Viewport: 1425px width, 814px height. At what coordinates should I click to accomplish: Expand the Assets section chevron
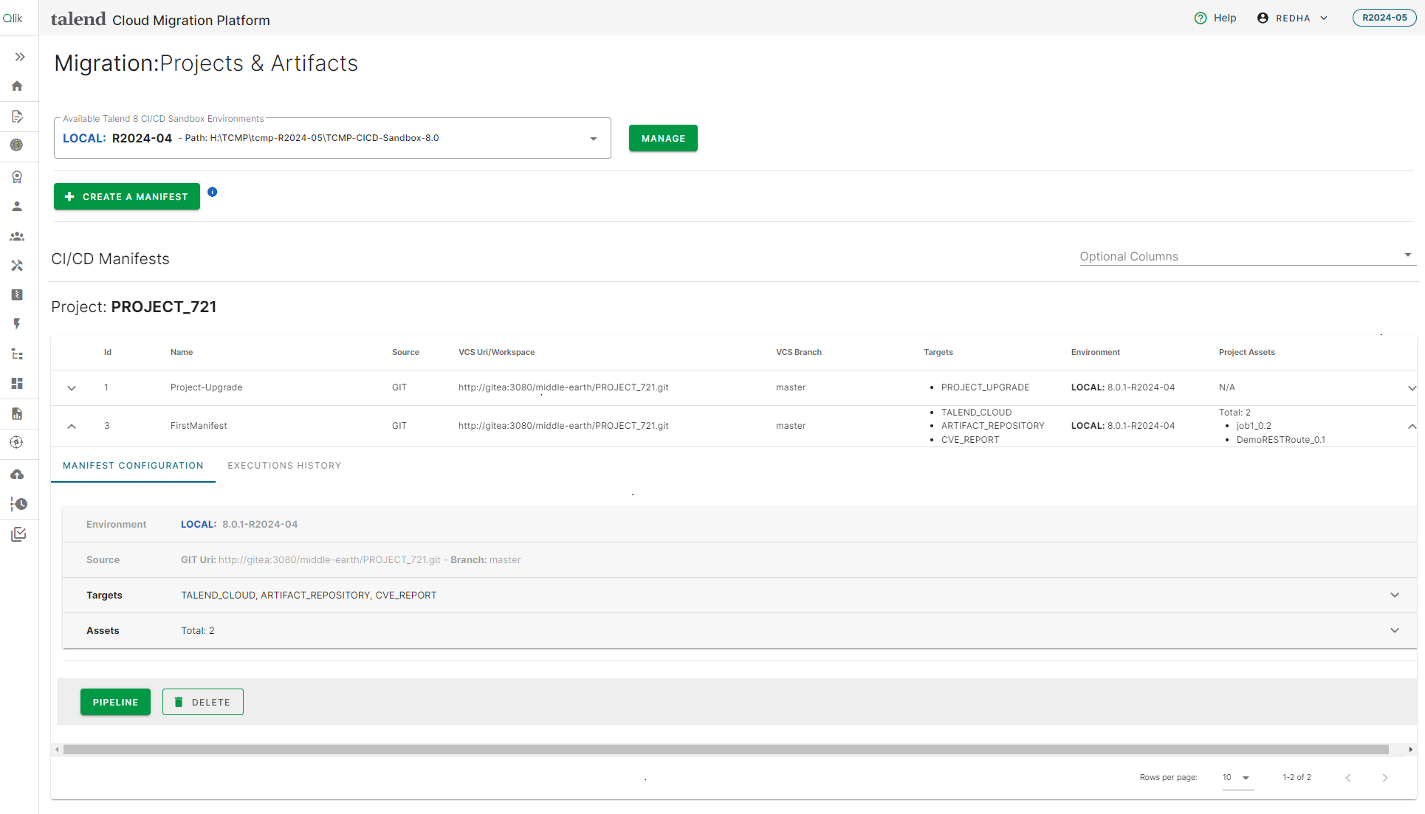click(1395, 630)
